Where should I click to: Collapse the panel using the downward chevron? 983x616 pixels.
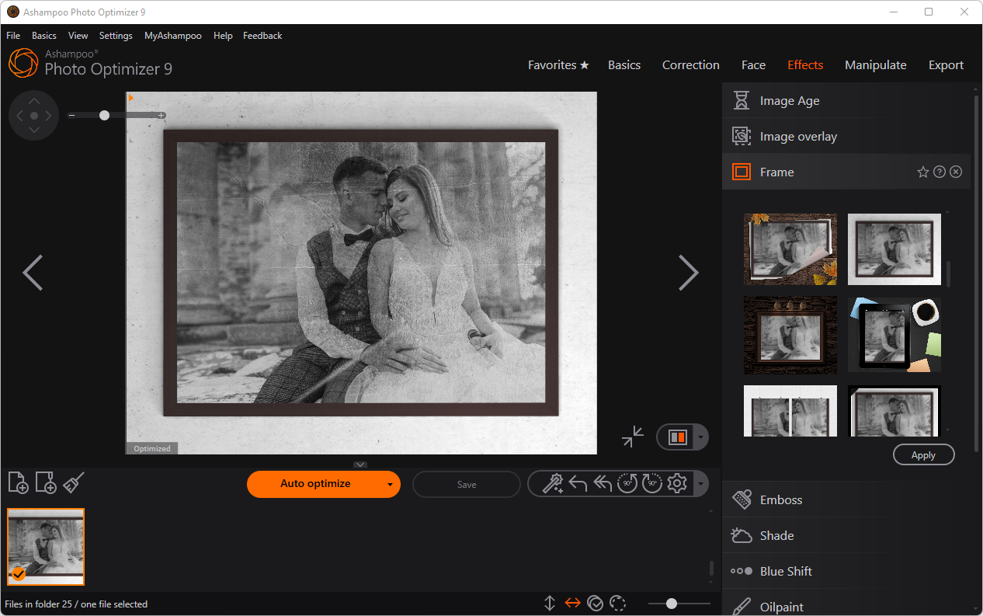click(x=360, y=464)
